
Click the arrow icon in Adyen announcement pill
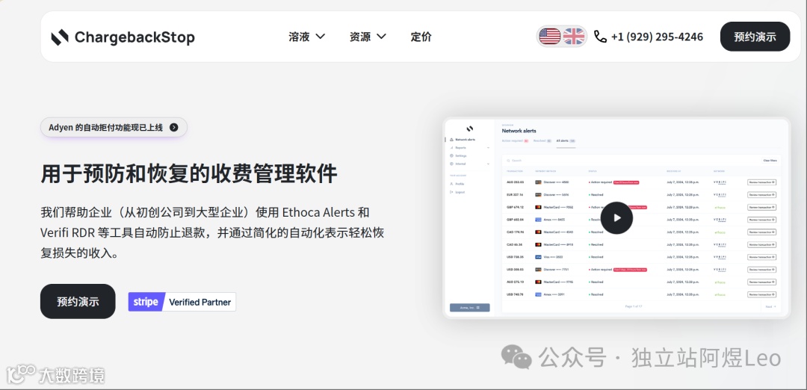coord(174,128)
